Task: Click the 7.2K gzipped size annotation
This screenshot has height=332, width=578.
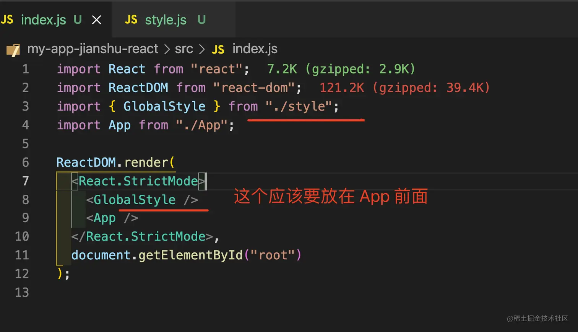Action: pos(341,69)
